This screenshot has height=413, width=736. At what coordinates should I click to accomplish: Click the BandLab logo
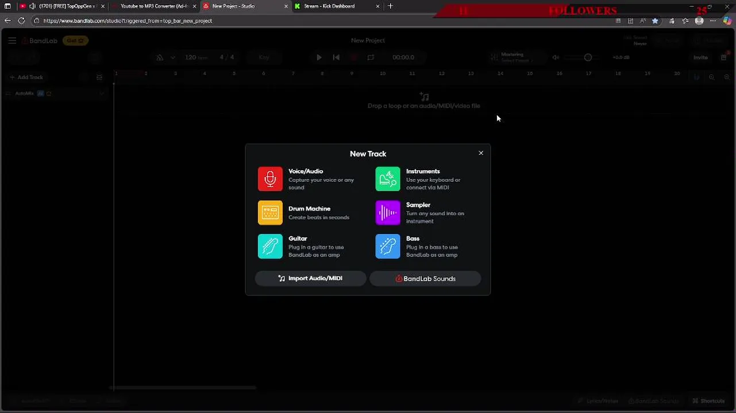point(40,41)
